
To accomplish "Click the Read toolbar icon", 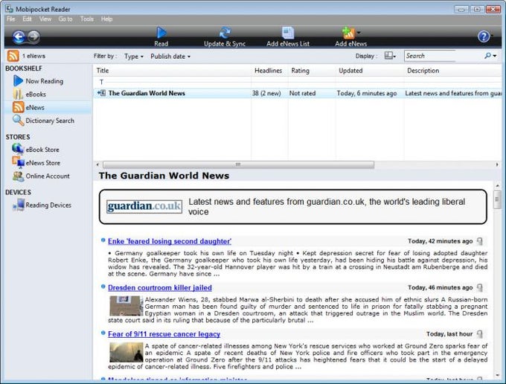I will 161,33.
